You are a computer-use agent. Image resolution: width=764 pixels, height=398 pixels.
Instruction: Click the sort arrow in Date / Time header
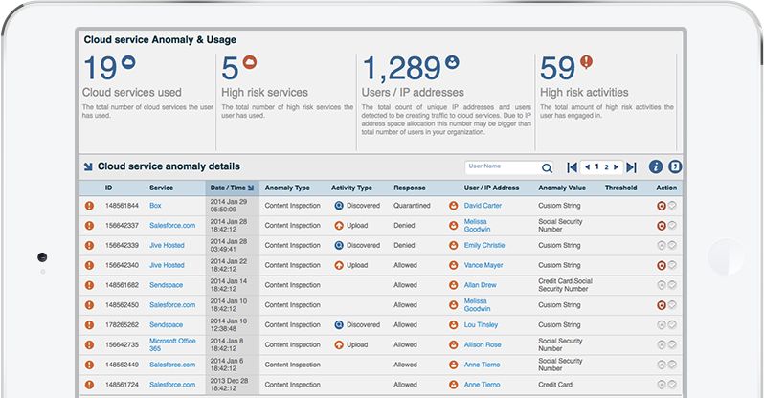click(x=251, y=188)
